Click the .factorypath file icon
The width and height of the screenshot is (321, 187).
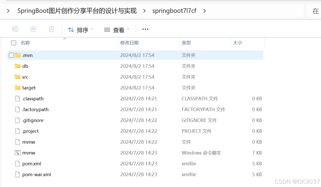[x=17, y=109]
